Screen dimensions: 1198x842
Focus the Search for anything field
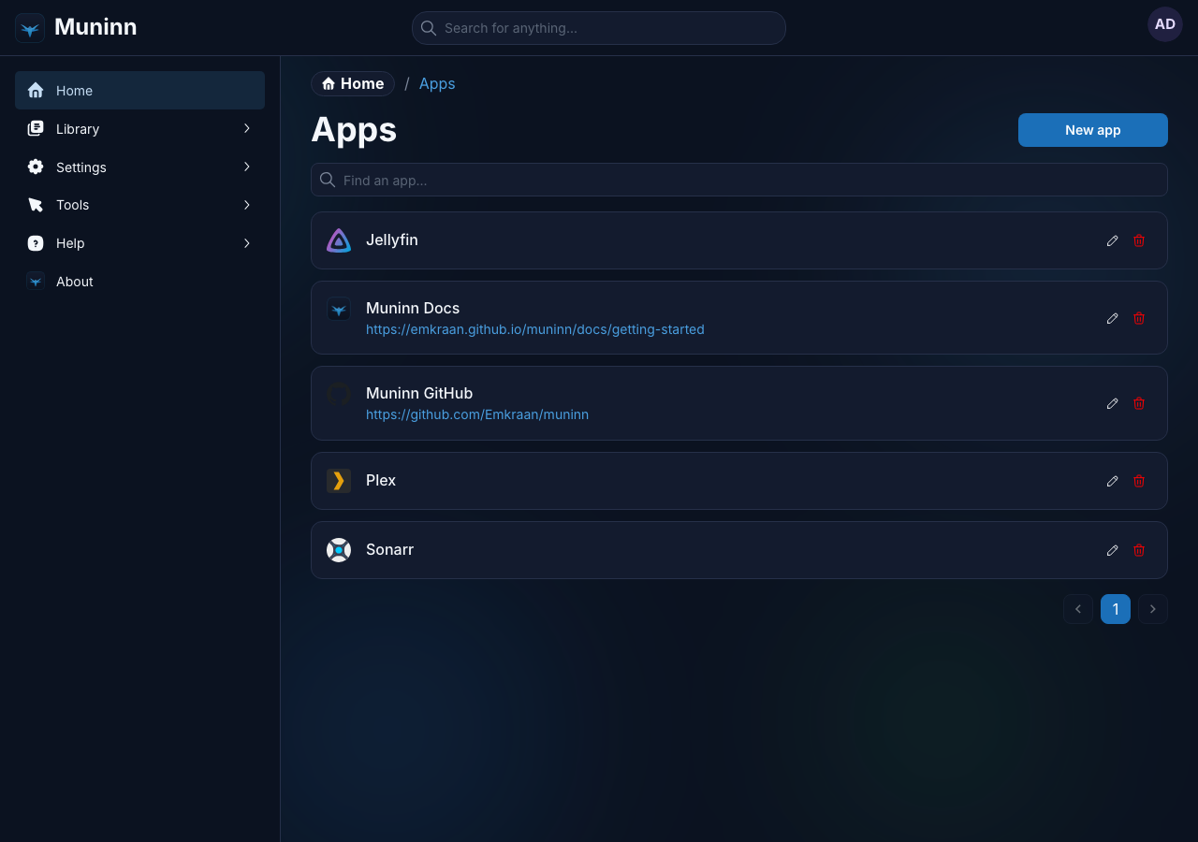(599, 28)
